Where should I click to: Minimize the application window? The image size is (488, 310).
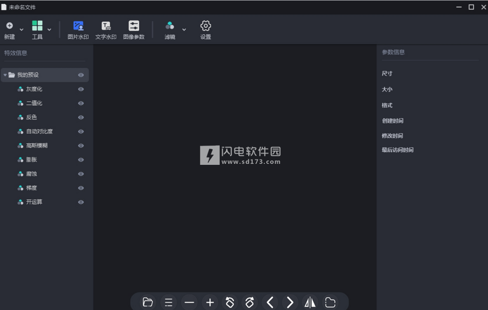[459, 7]
